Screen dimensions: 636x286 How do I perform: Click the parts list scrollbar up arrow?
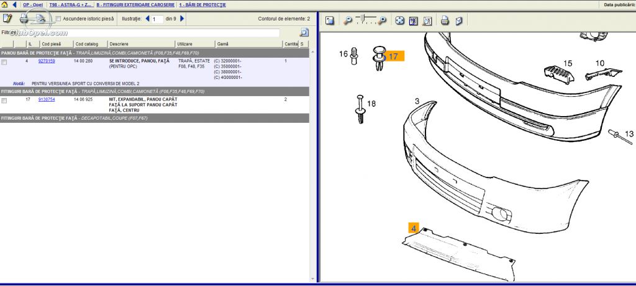(x=312, y=51)
